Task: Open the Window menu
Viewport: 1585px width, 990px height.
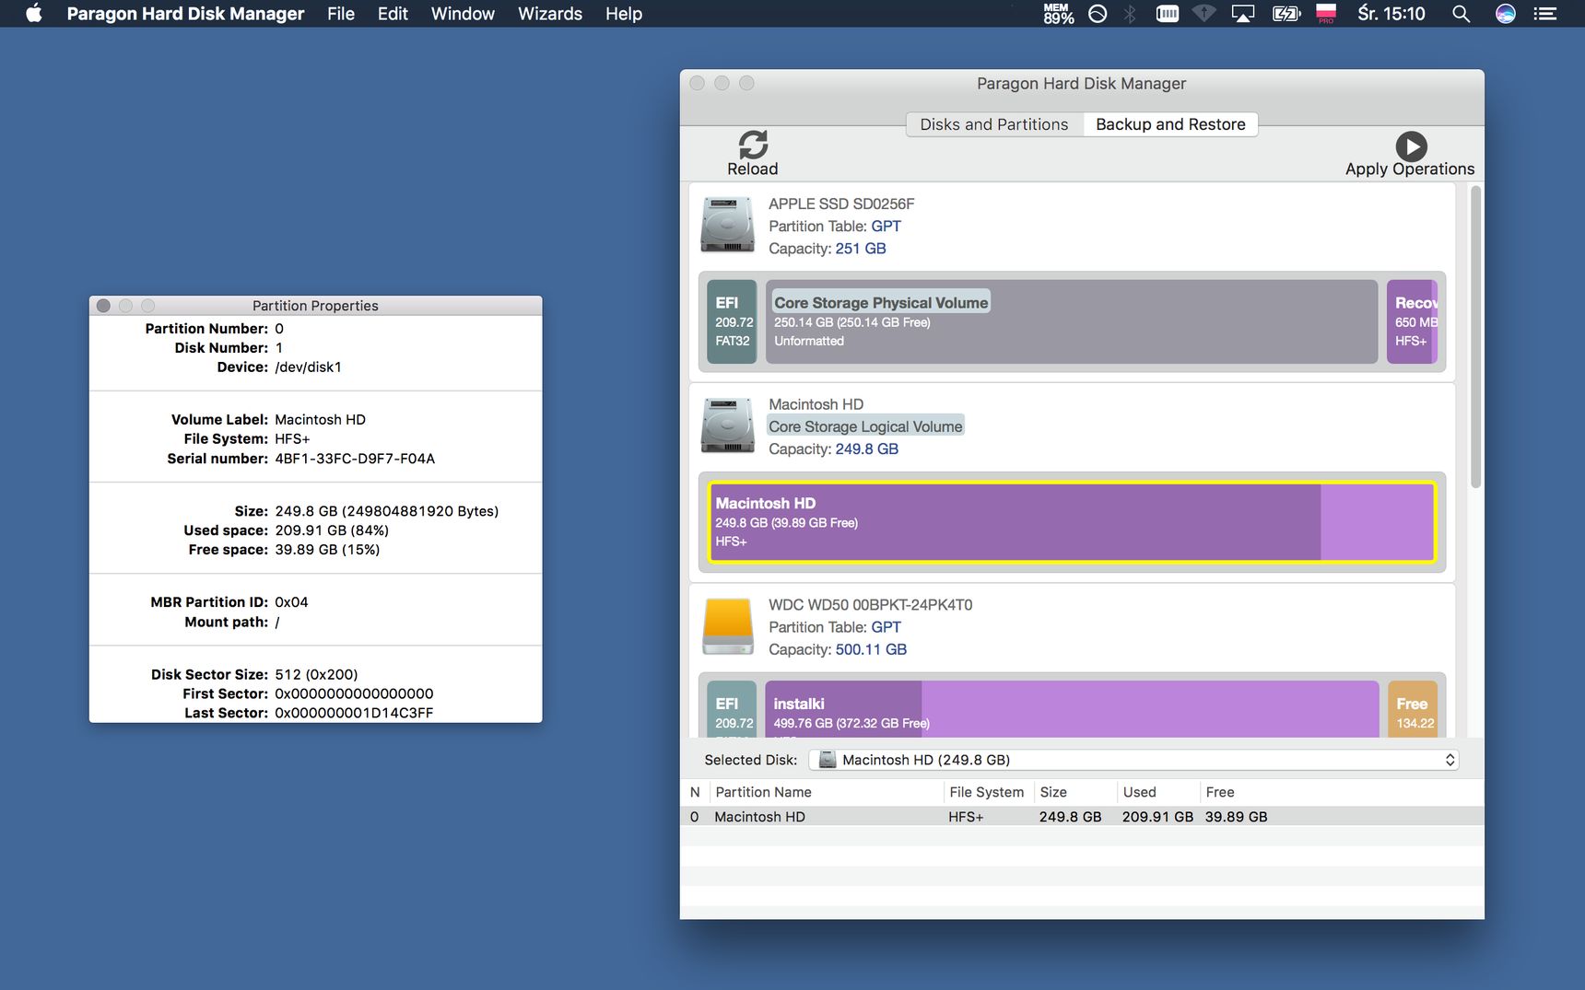Action: tap(463, 14)
